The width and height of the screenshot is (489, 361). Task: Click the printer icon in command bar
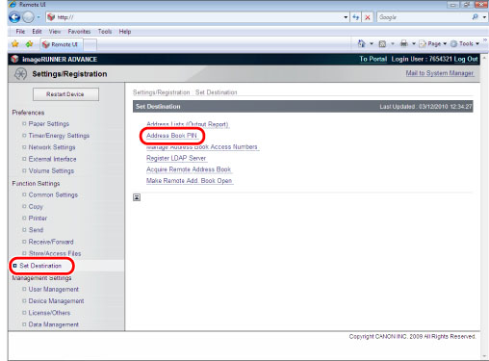click(x=404, y=43)
